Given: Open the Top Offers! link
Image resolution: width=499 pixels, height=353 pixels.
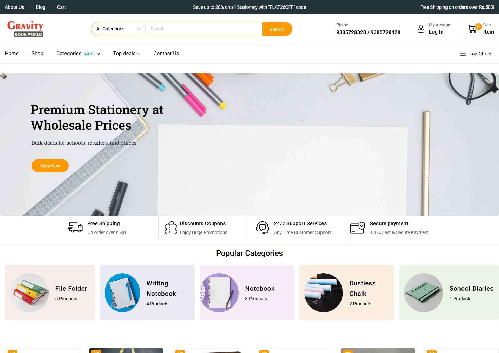Looking at the screenshot, I should click(x=481, y=54).
